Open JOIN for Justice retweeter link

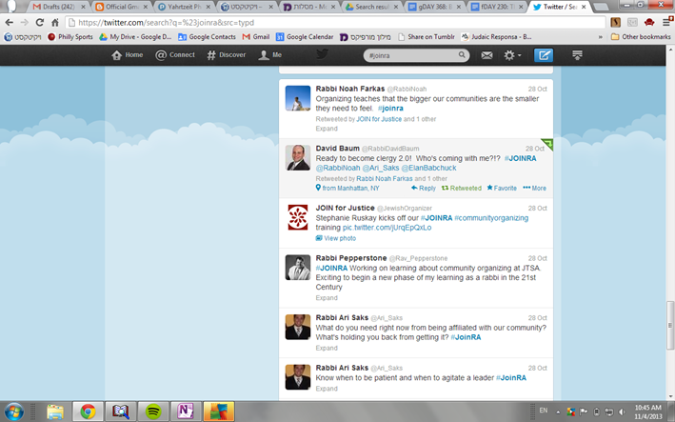click(x=379, y=119)
